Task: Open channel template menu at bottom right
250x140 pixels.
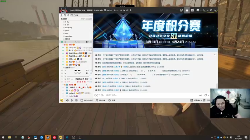Action: (196, 100)
